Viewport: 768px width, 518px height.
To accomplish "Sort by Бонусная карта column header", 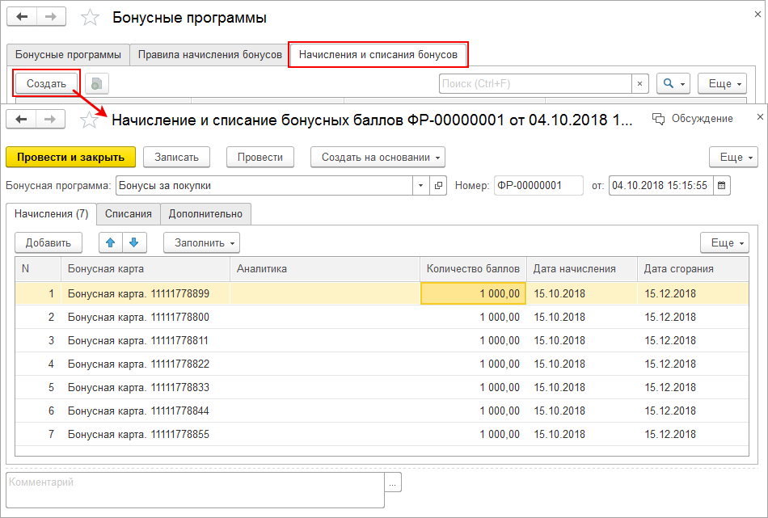I will coord(146,269).
